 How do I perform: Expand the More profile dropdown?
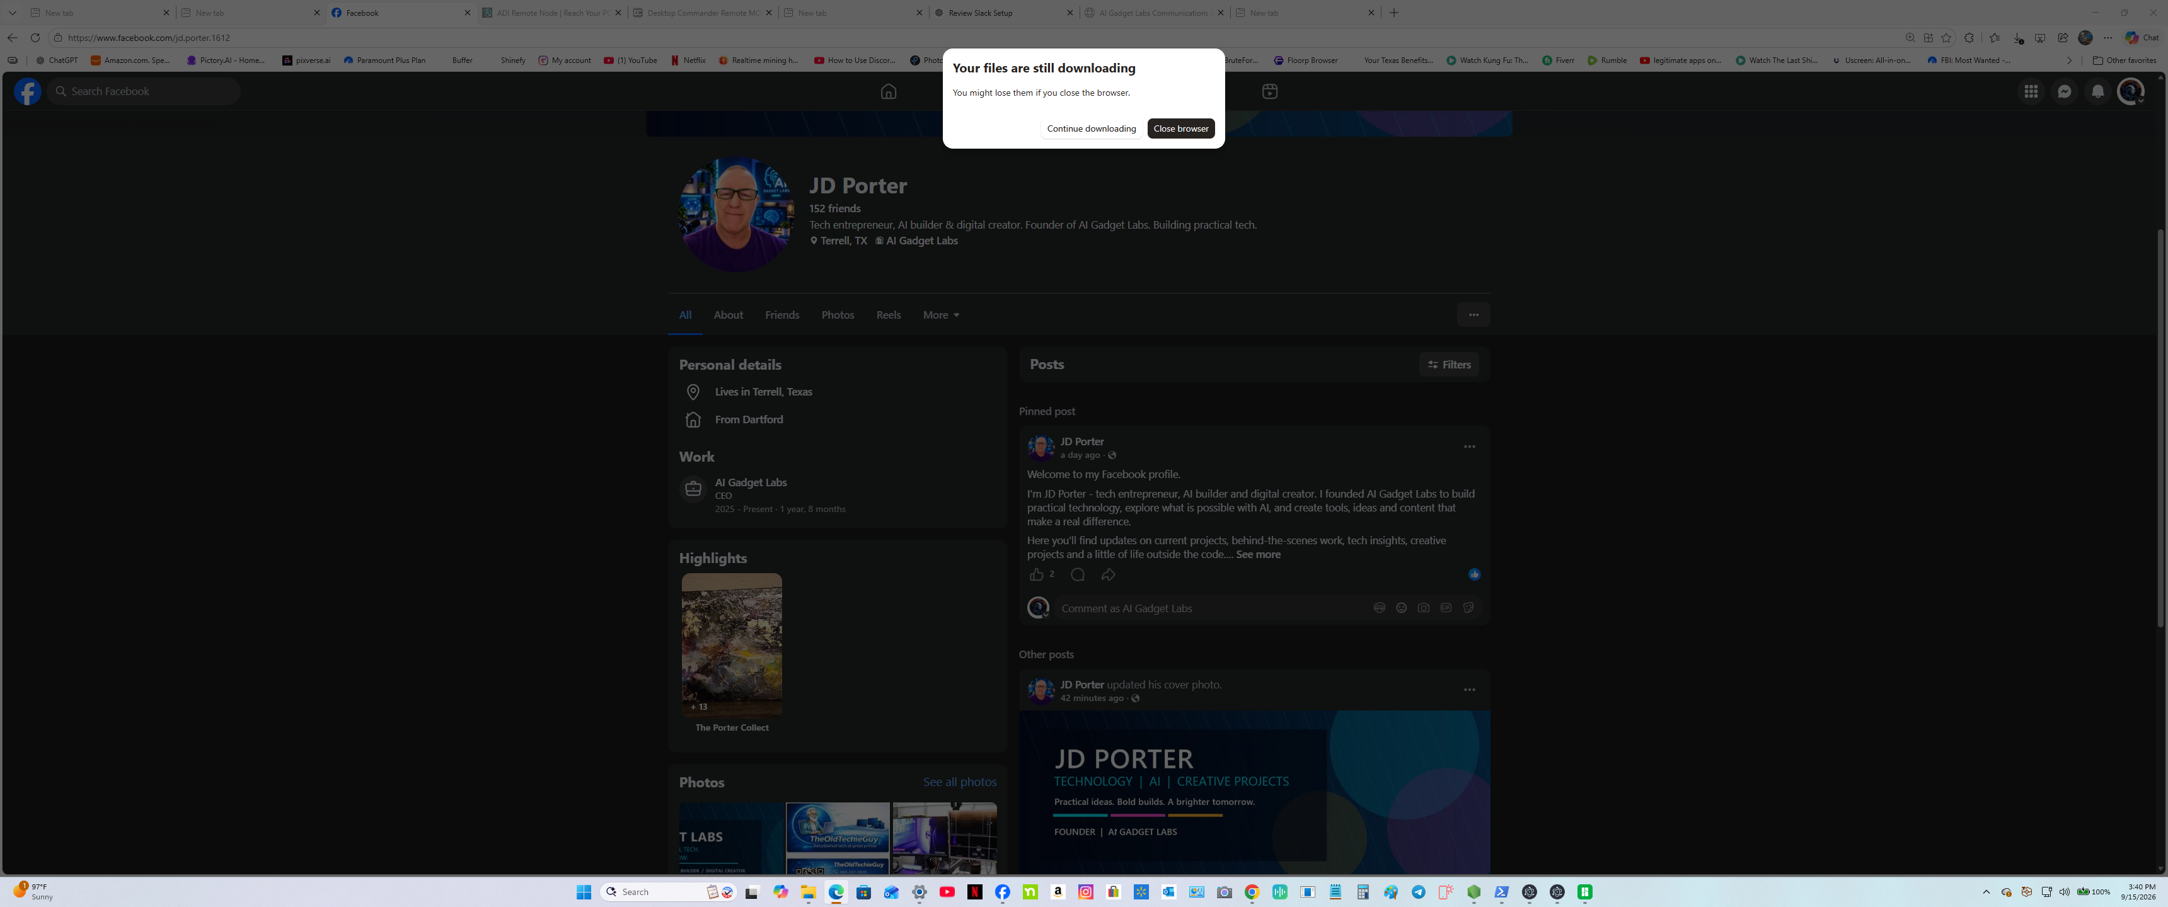[941, 315]
